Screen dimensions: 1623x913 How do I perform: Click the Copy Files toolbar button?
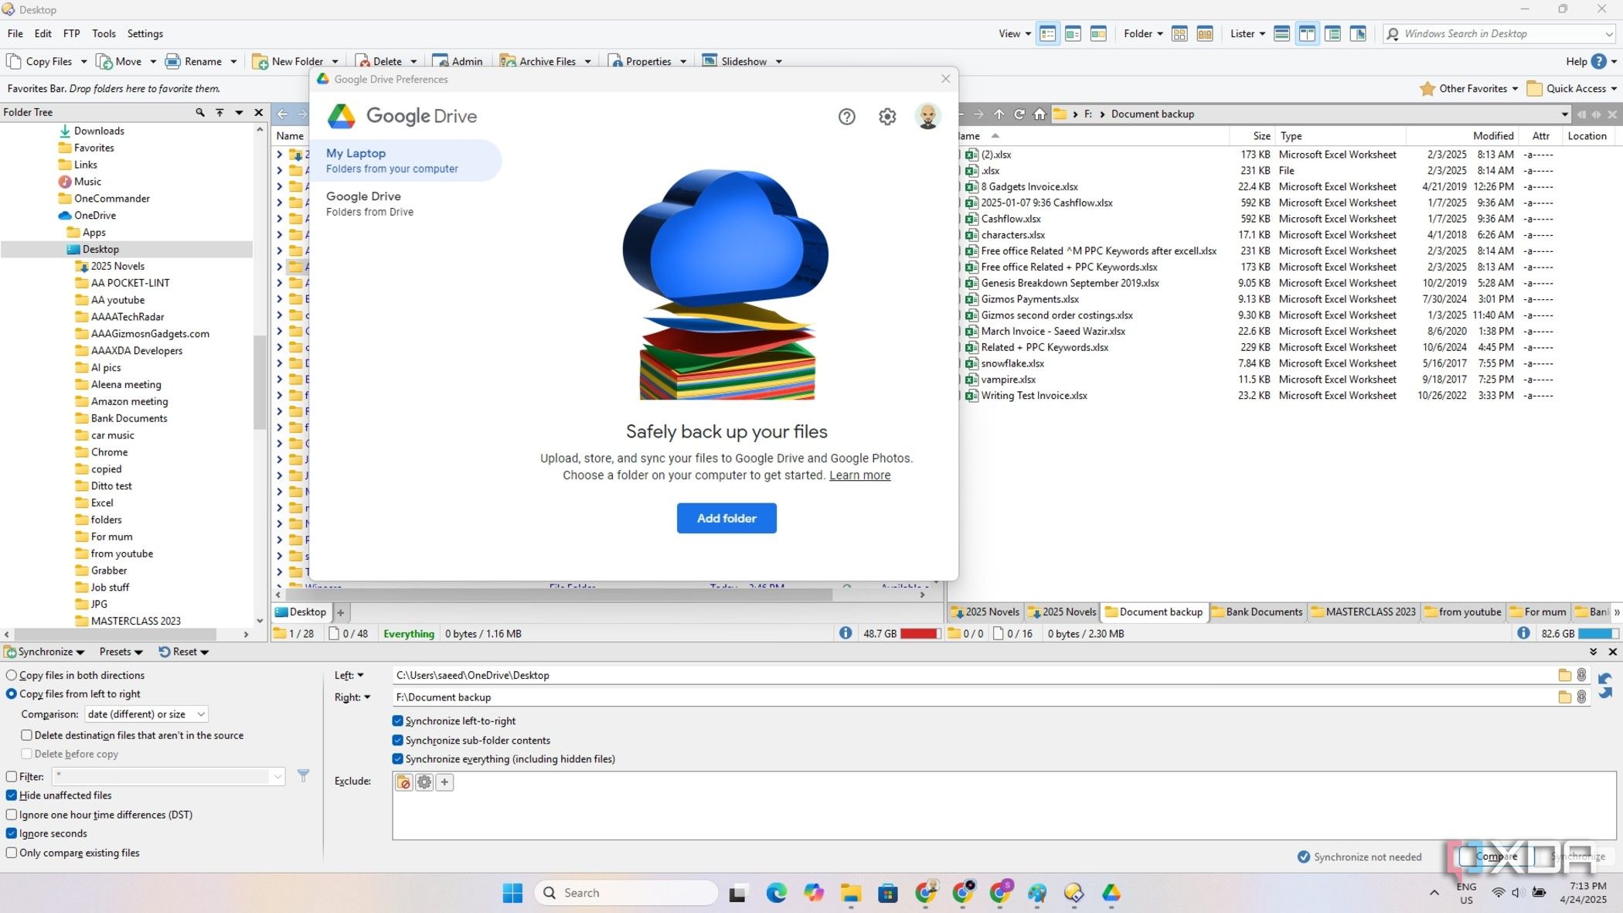tap(40, 61)
